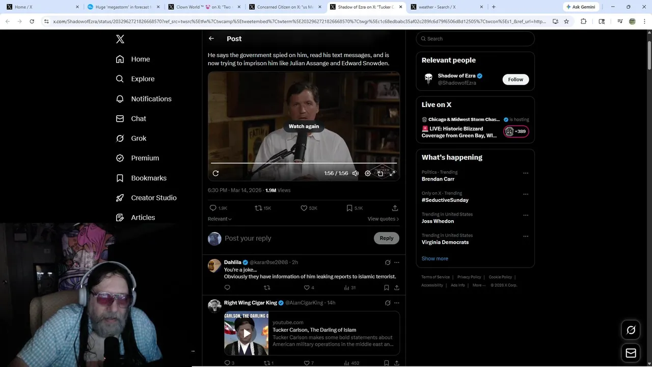Replay video with the circular arrow
Image resolution: width=652 pixels, height=367 pixels.
point(215,173)
